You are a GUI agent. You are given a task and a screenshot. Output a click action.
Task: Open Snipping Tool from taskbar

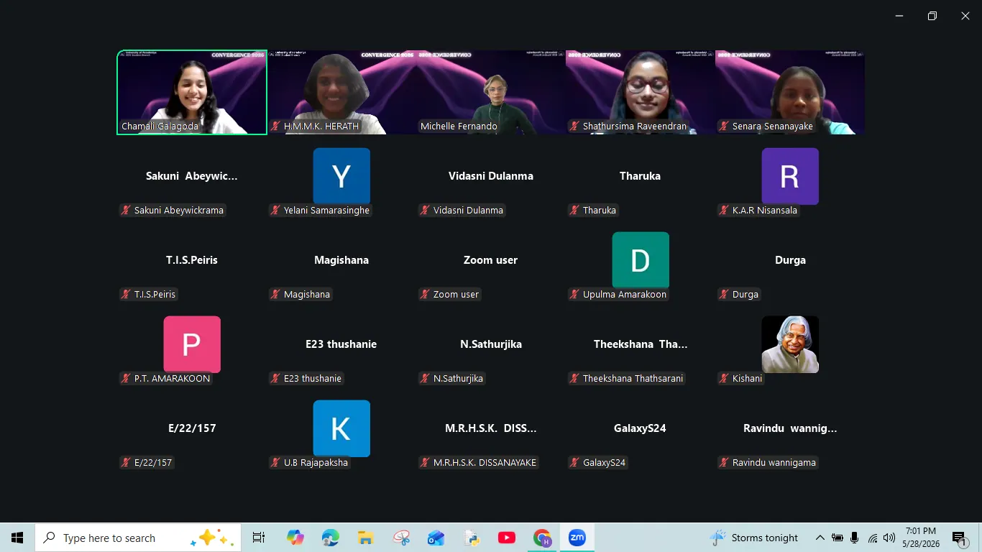point(401,538)
